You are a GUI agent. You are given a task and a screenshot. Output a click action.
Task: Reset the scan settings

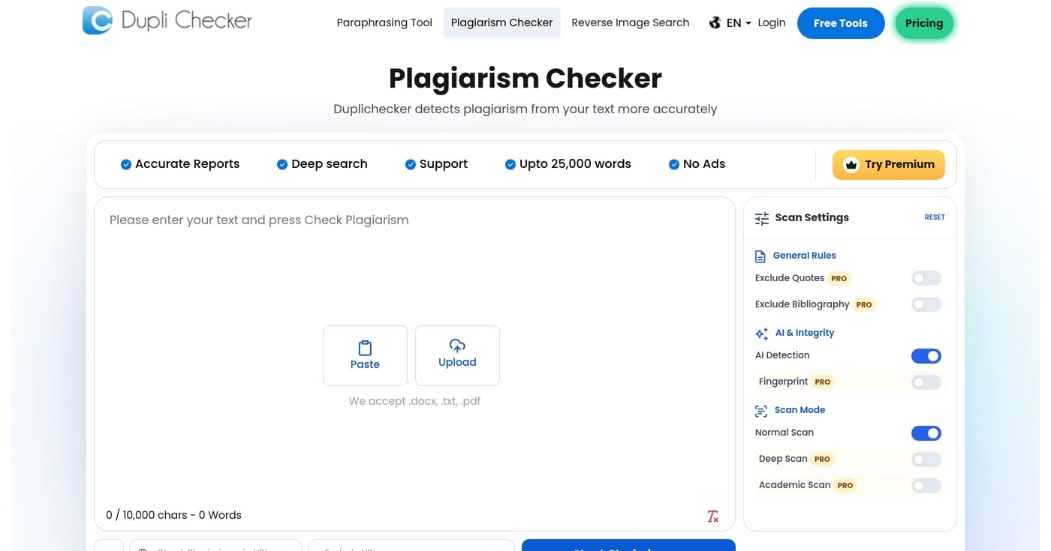point(934,217)
